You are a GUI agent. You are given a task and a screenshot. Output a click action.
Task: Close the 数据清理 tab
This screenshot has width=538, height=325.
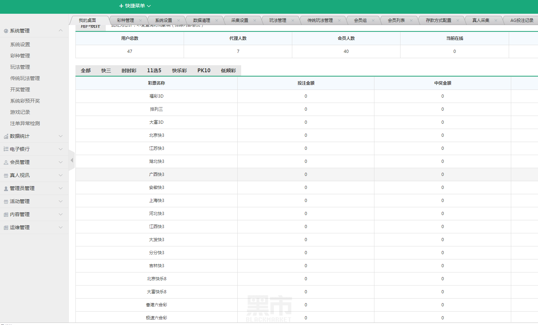216,20
